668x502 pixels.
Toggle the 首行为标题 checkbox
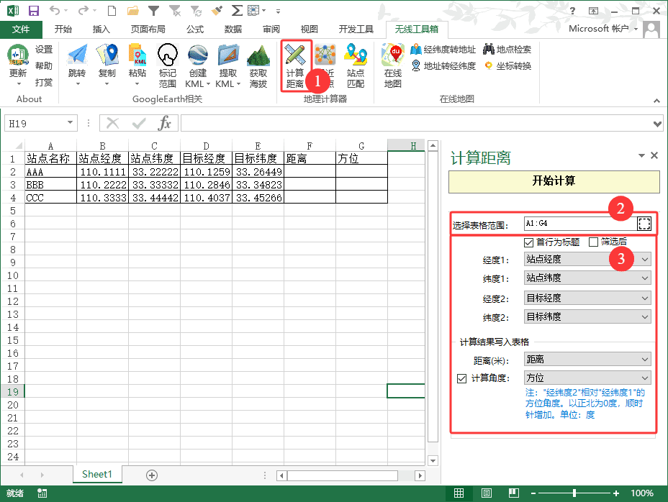pyautogui.click(x=528, y=242)
